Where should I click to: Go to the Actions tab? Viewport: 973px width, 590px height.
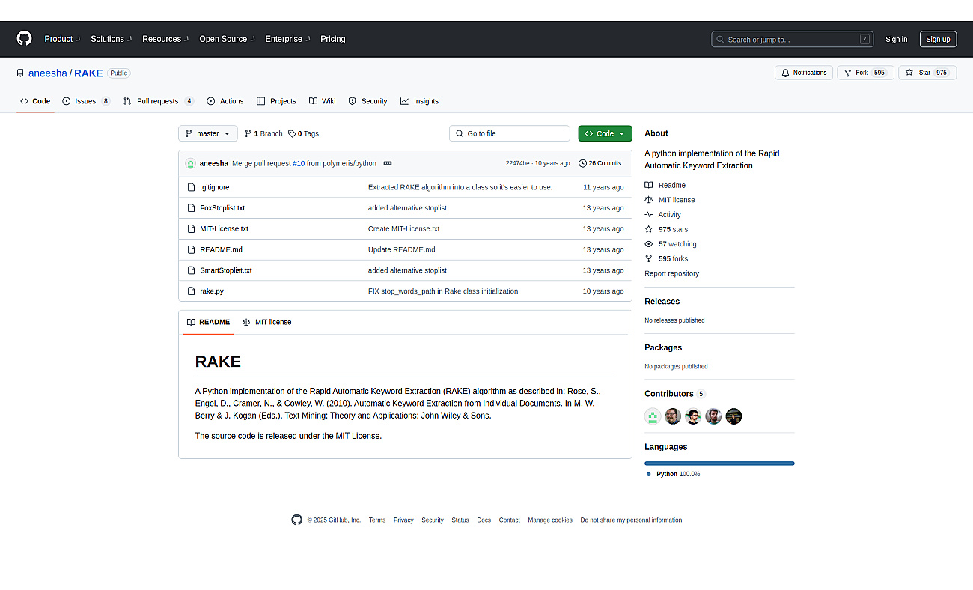(225, 101)
